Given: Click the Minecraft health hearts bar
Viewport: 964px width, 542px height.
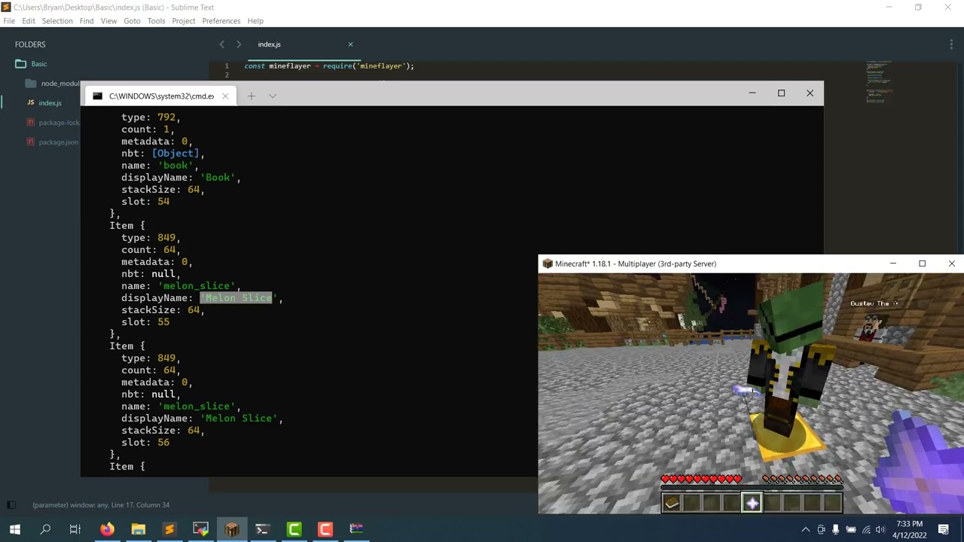Looking at the screenshot, I should pyautogui.click(x=701, y=479).
